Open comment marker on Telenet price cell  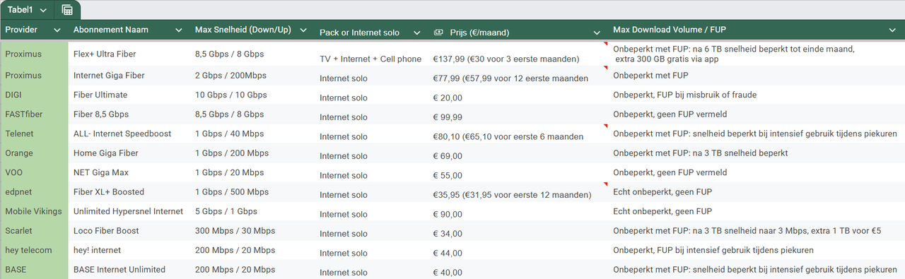(x=605, y=126)
